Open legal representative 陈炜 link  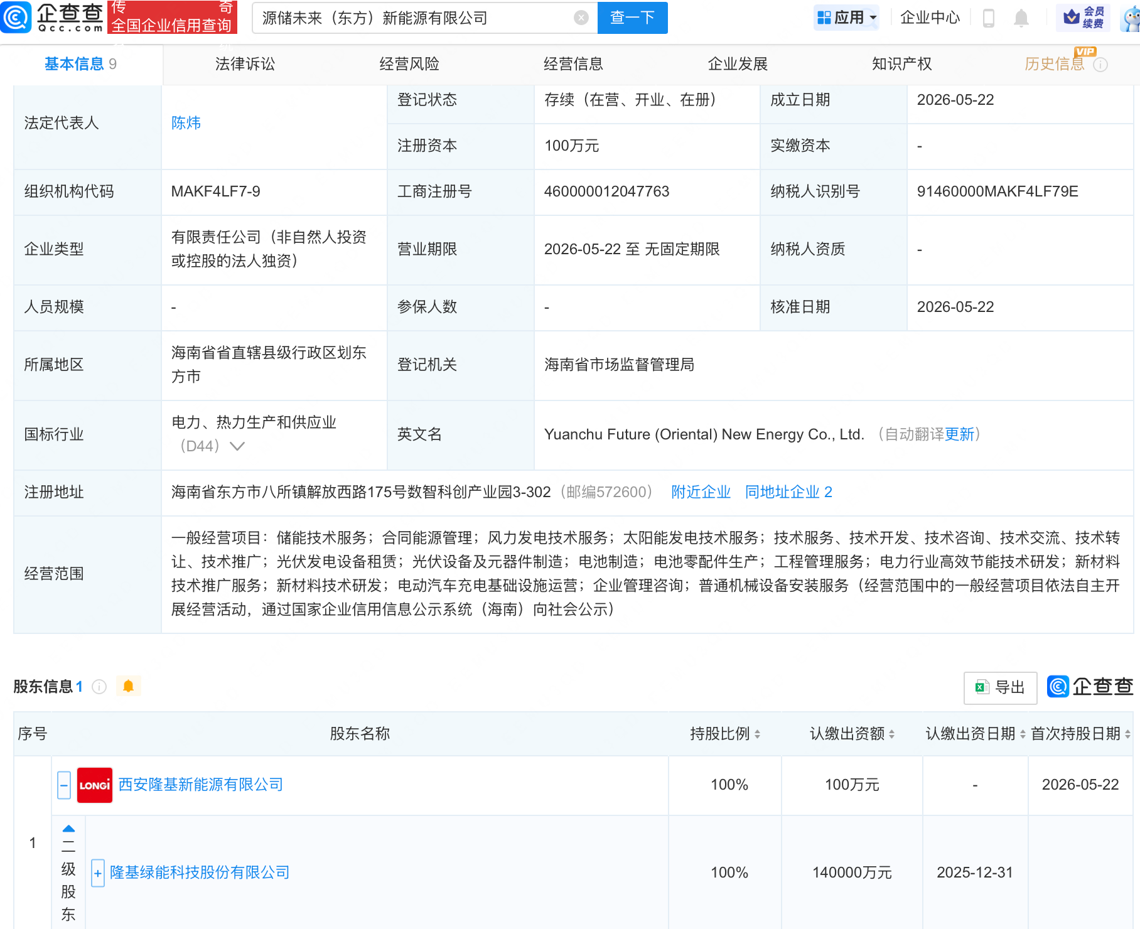(186, 123)
